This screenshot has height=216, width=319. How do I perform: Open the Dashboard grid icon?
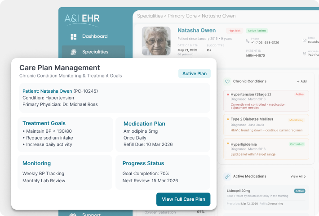pos(73,37)
